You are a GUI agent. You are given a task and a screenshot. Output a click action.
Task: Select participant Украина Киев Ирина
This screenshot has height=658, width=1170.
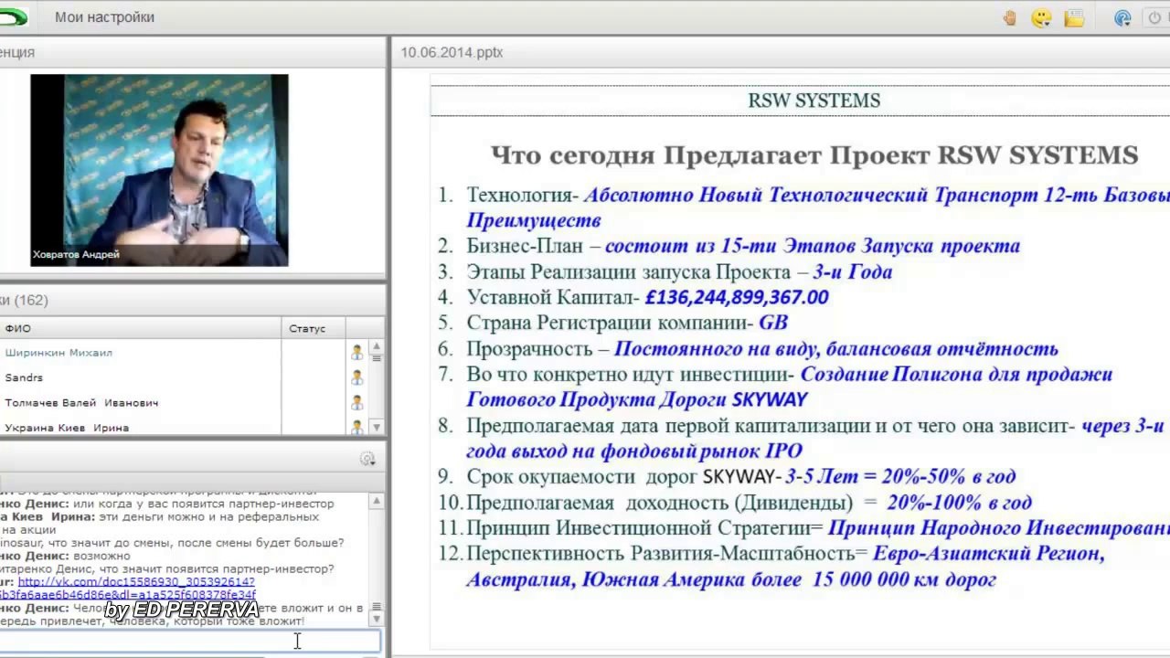point(67,427)
